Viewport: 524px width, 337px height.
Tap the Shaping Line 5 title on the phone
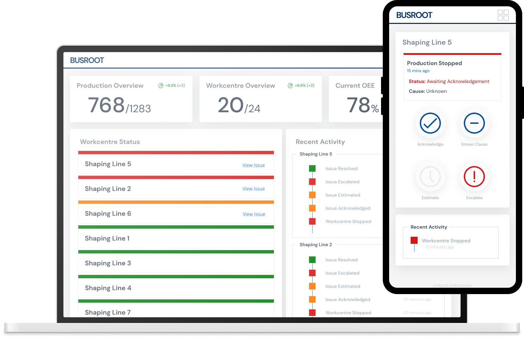(427, 43)
